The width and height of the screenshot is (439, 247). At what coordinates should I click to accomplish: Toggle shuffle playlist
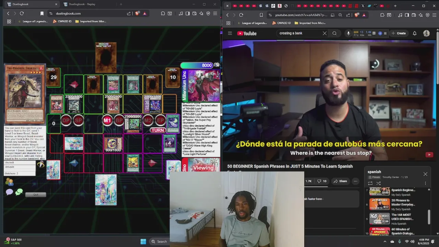click(x=378, y=183)
